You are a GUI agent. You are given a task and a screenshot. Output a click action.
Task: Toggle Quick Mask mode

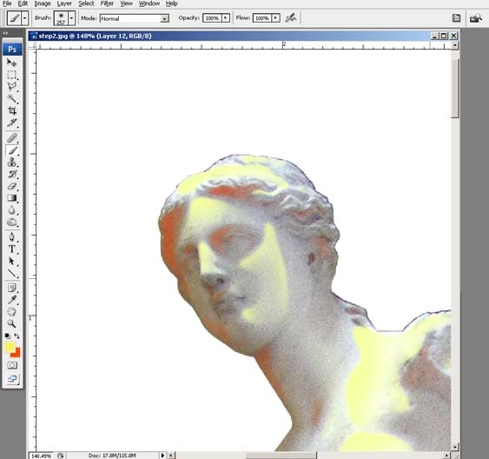(x=12, y=365)
